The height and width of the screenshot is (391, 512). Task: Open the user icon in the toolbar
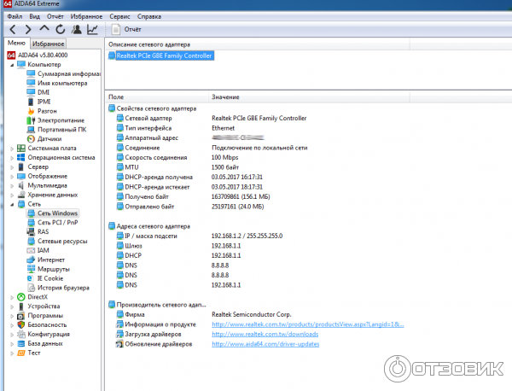click(x=77, y=29)
